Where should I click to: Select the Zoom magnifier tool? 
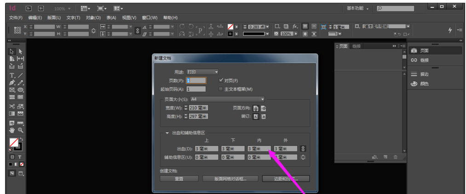point(21,130)
